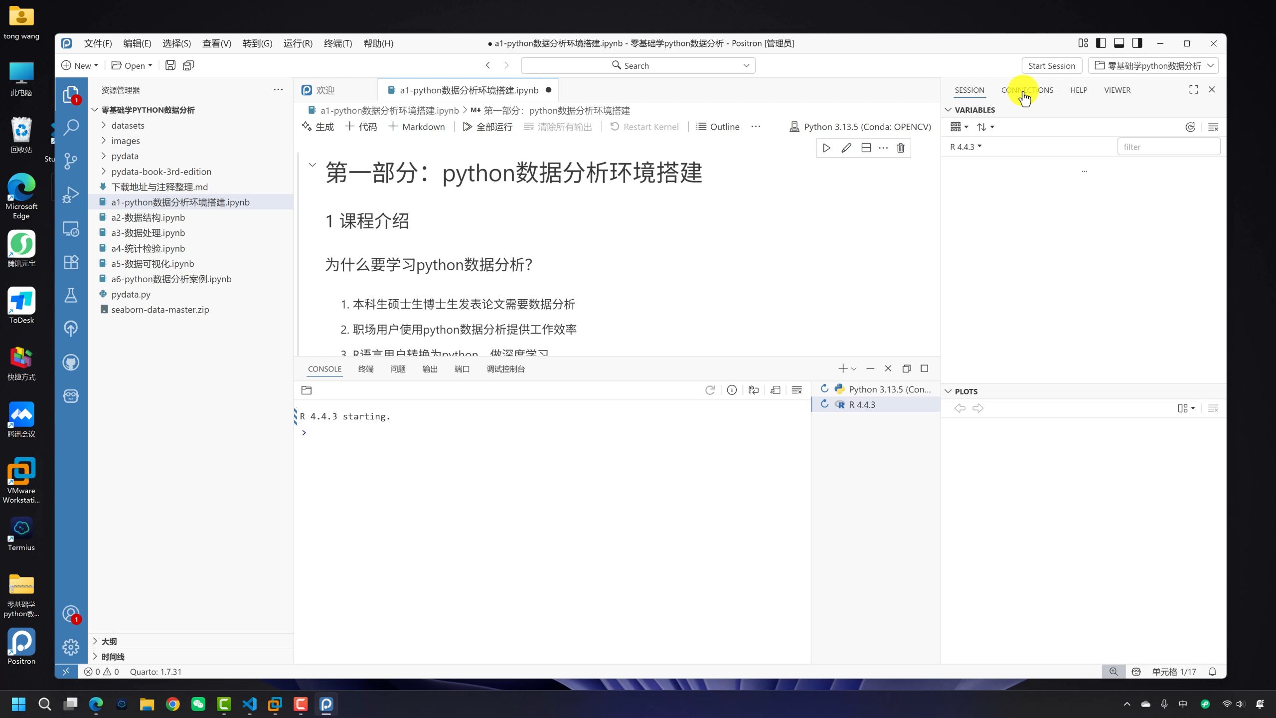Click the Restart Kernel button
This screenshot has height=718, width=1276.
tap(644, 126)
